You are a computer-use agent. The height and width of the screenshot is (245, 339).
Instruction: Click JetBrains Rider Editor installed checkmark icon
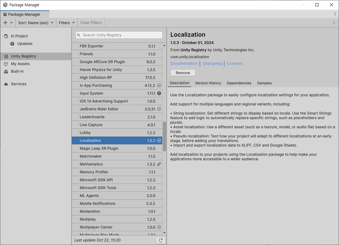pyautogui.click(x=159, y=109)
